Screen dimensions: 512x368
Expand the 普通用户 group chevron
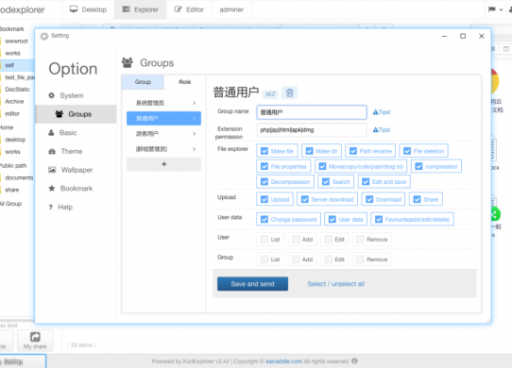(195, 119)
